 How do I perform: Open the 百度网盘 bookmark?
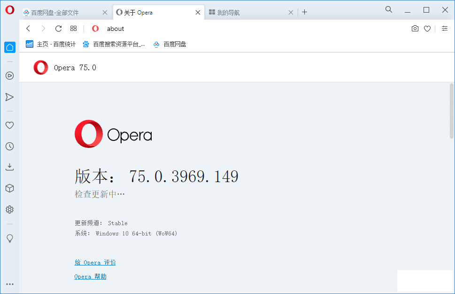click(170, 44)
